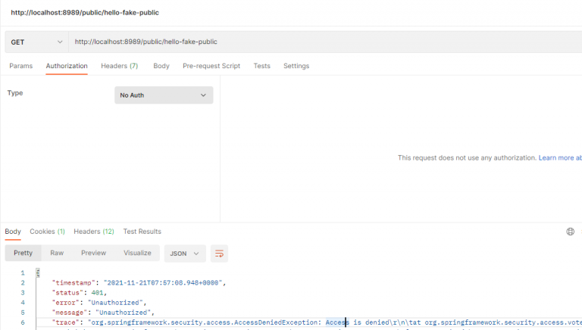
Task: Switch to the Params tab
Action: pyautogui.click(x=20, y=66)
